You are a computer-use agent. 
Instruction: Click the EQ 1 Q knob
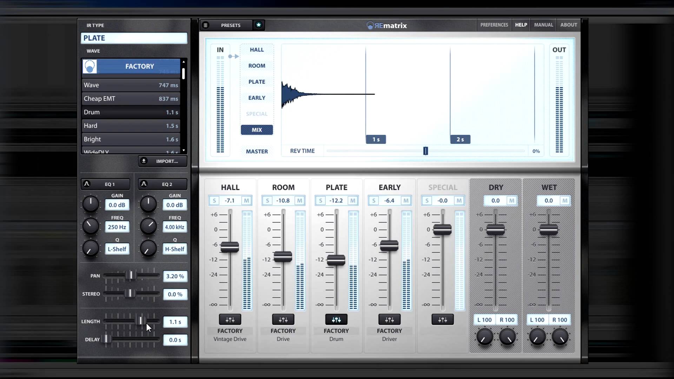(x=91, y=248)
